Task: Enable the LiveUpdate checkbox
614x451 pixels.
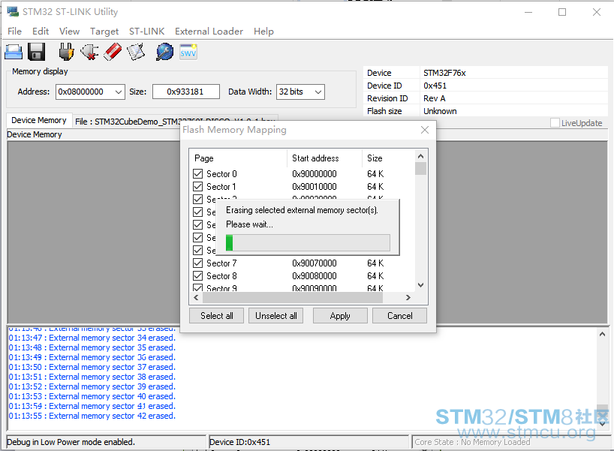Action: [x=555, y=123]
